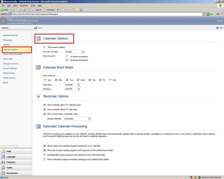Screen dimensions: 224x179
Task: Open Messaging options page
Action: [7, 40]
